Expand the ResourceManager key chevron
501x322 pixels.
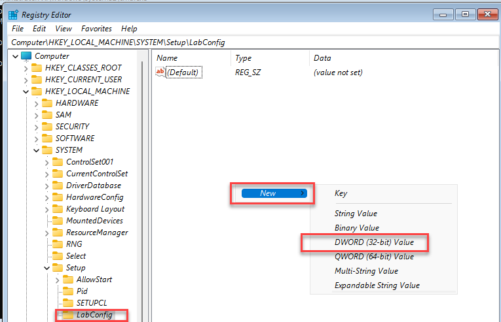pyautogui.click(x=46, y=233)
